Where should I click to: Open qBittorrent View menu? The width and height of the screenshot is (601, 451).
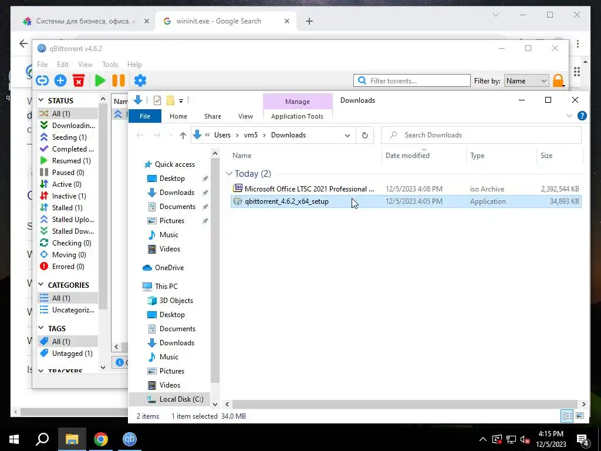(85, 65)
